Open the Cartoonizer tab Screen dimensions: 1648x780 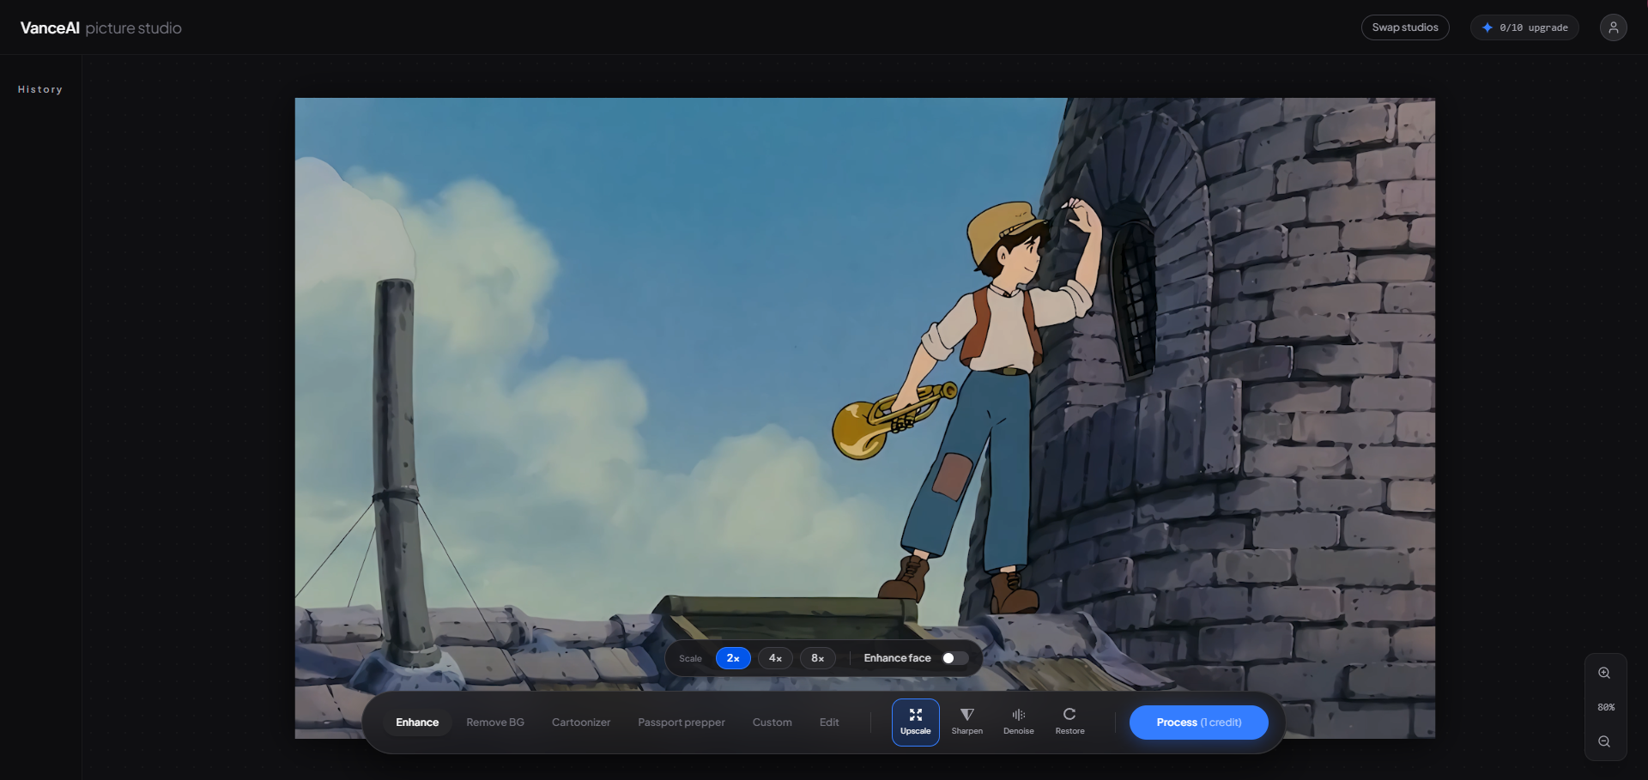[581, 723]
